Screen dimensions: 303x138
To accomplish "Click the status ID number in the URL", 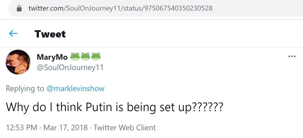I will coord(178,8).
